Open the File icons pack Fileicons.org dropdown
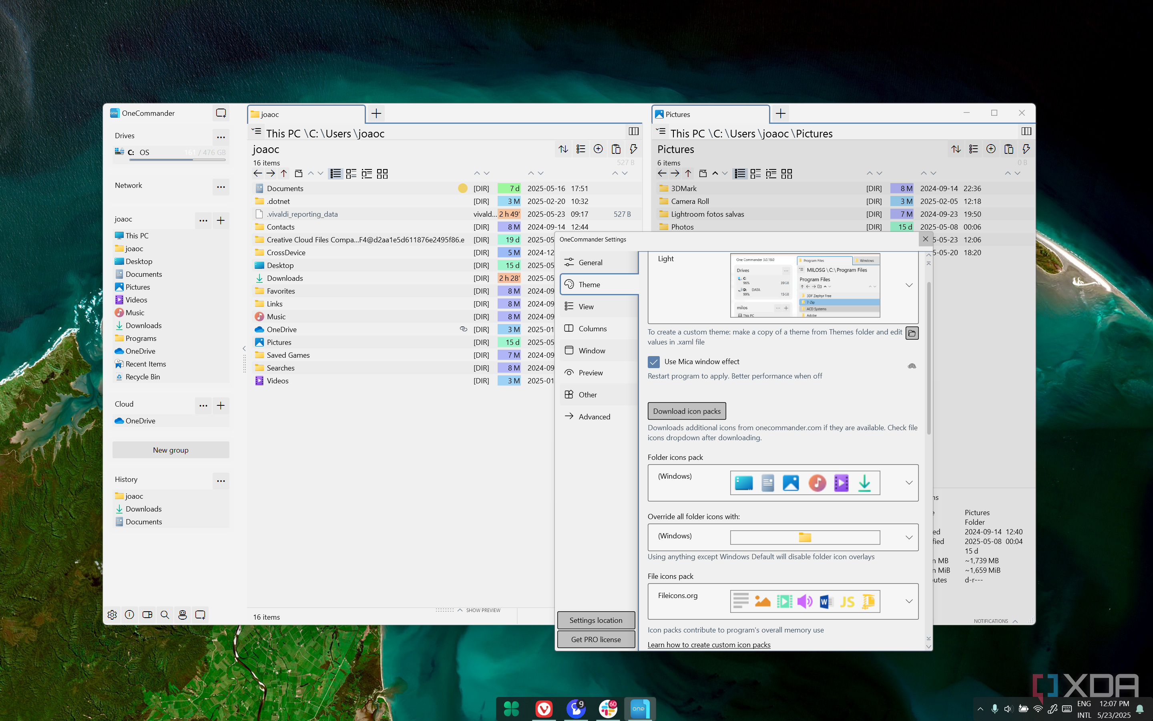 (x=908, y=601)
